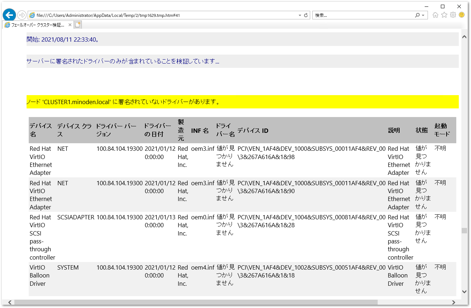Screen dimensions: 471x308
Task: Send feedback via the smiley icon
Action: point(462,15)
